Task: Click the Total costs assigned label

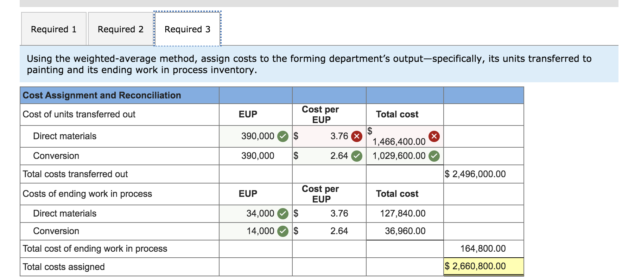Action: (x=64, y=267)
